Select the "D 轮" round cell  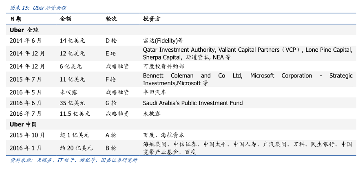coord(110,41)
